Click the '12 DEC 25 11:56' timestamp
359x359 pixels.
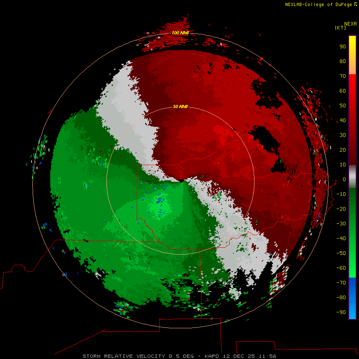coord(249,356)
